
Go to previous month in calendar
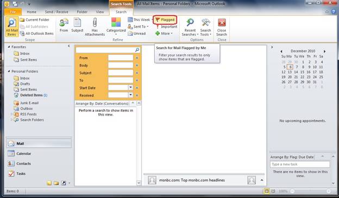(281, 52)
